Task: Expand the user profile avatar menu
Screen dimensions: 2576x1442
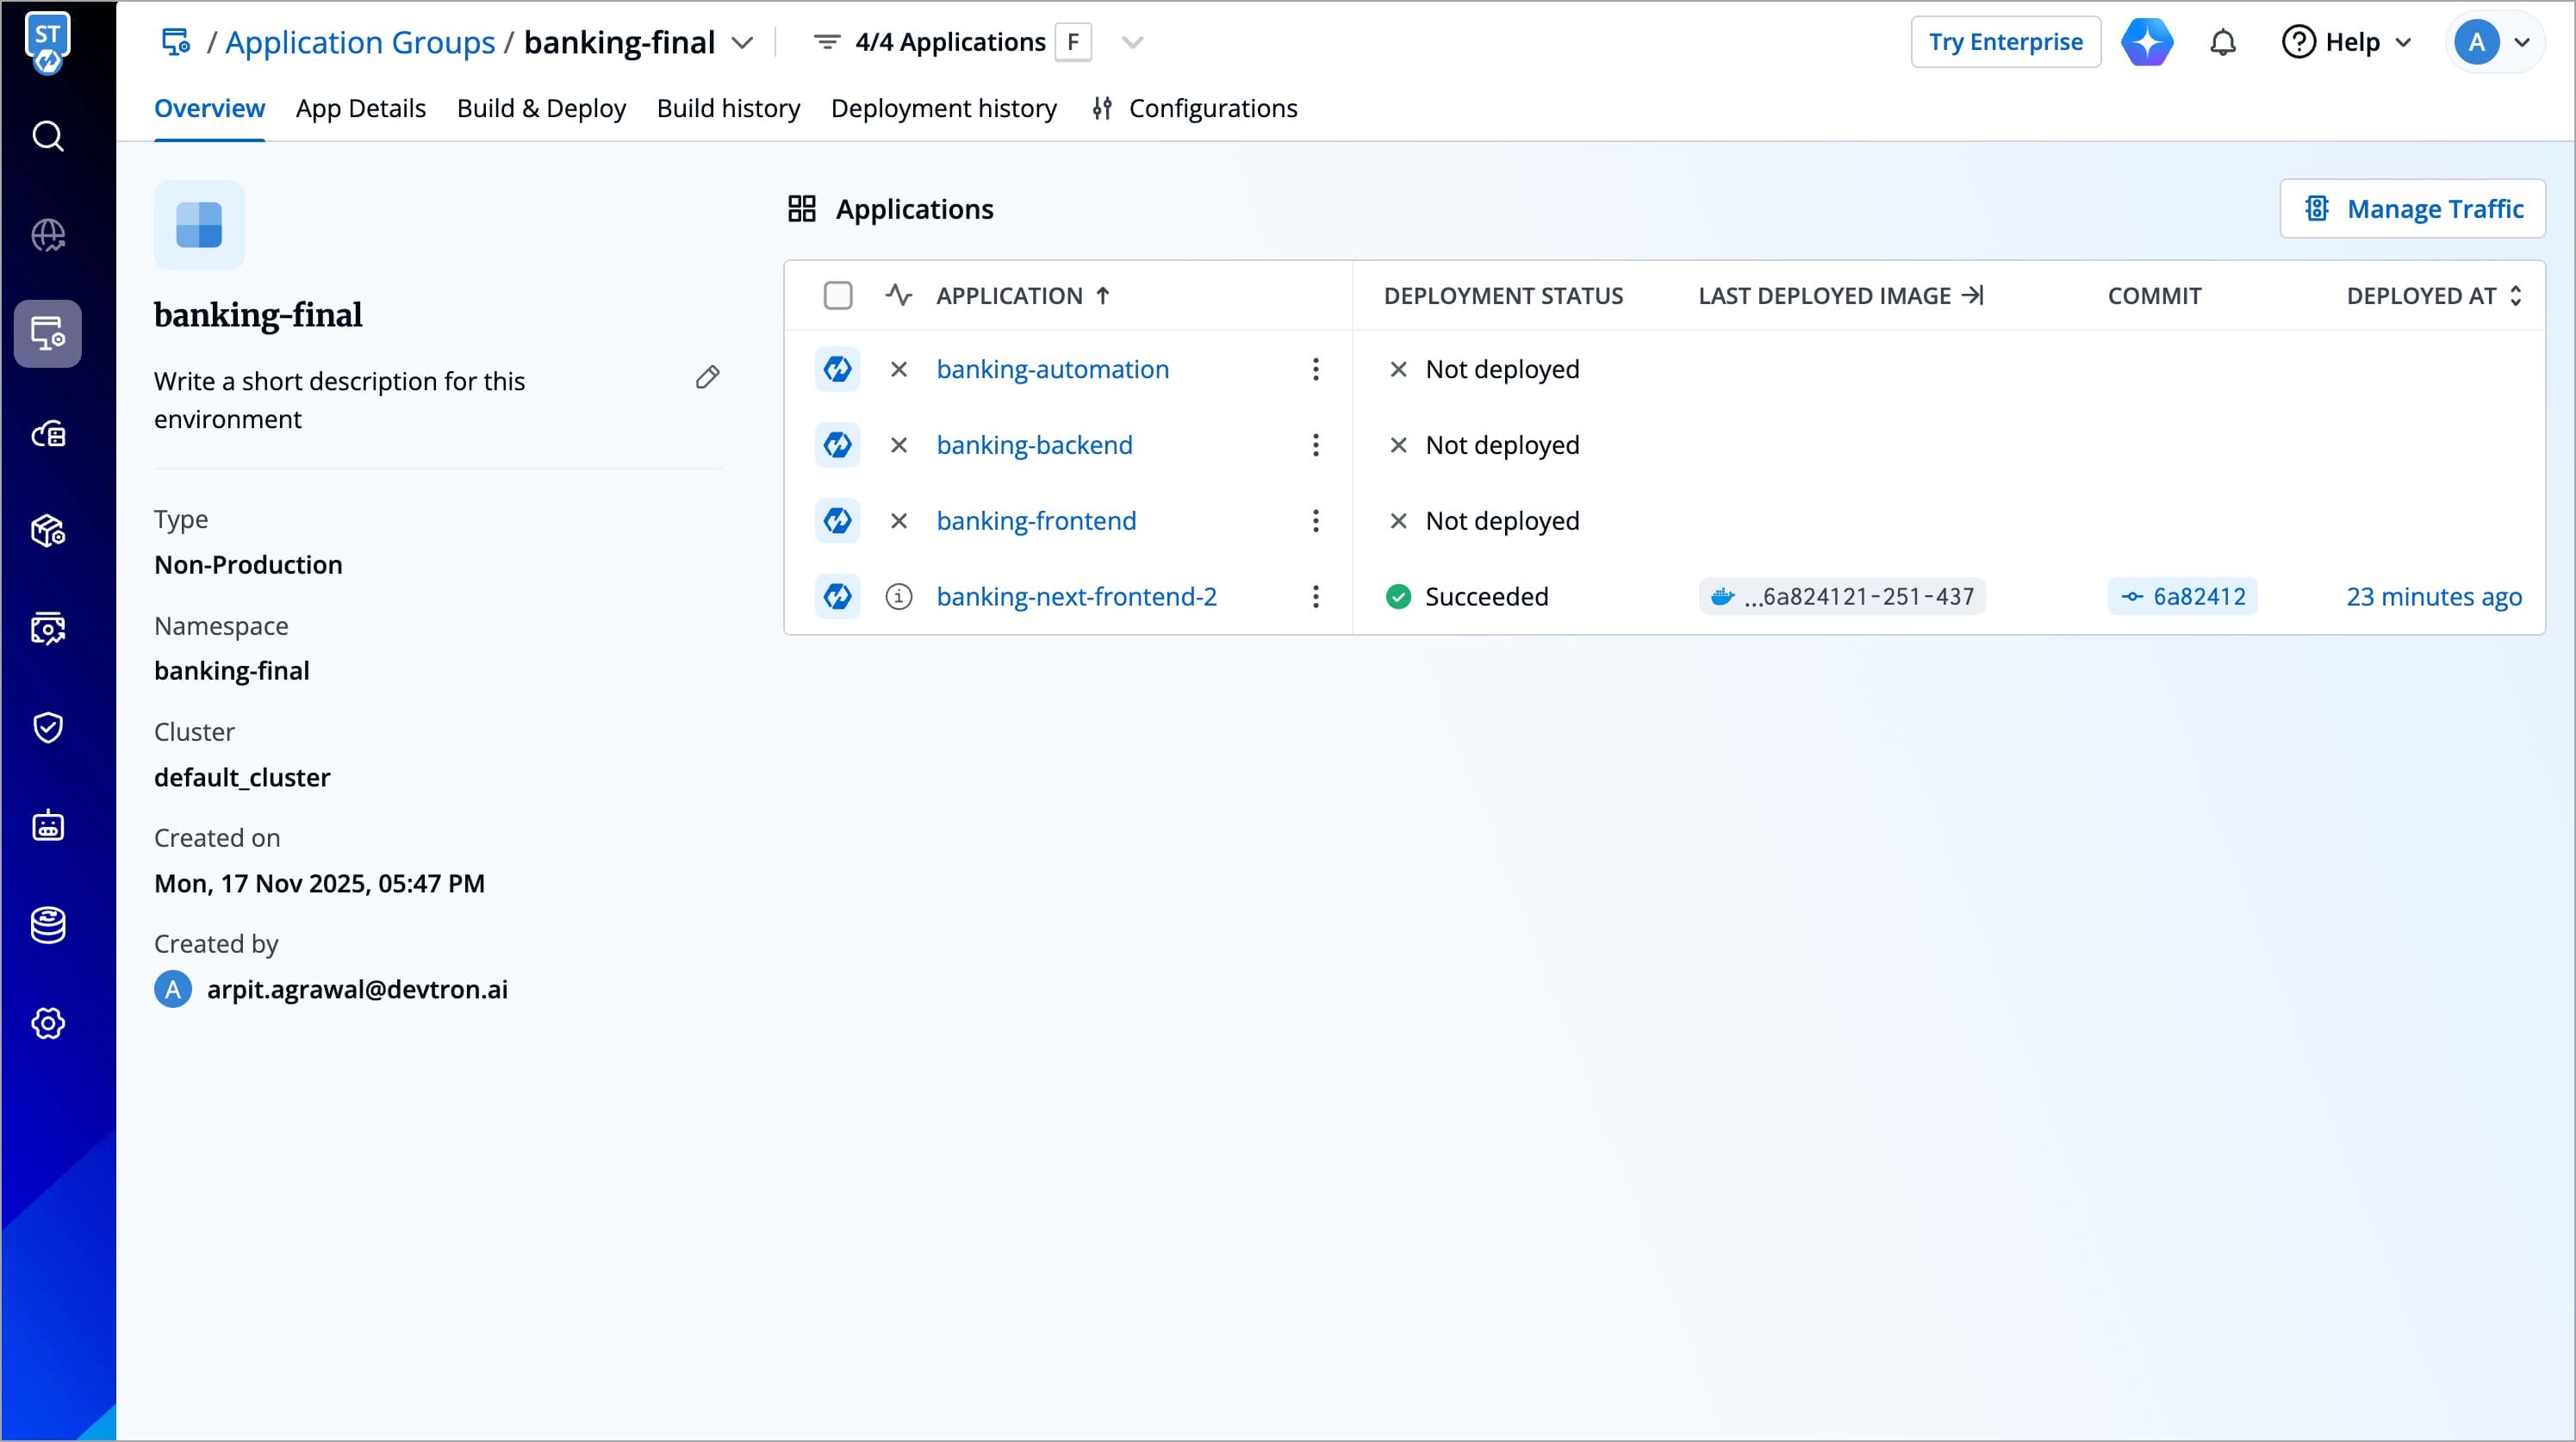Action: click(2495, 42)
